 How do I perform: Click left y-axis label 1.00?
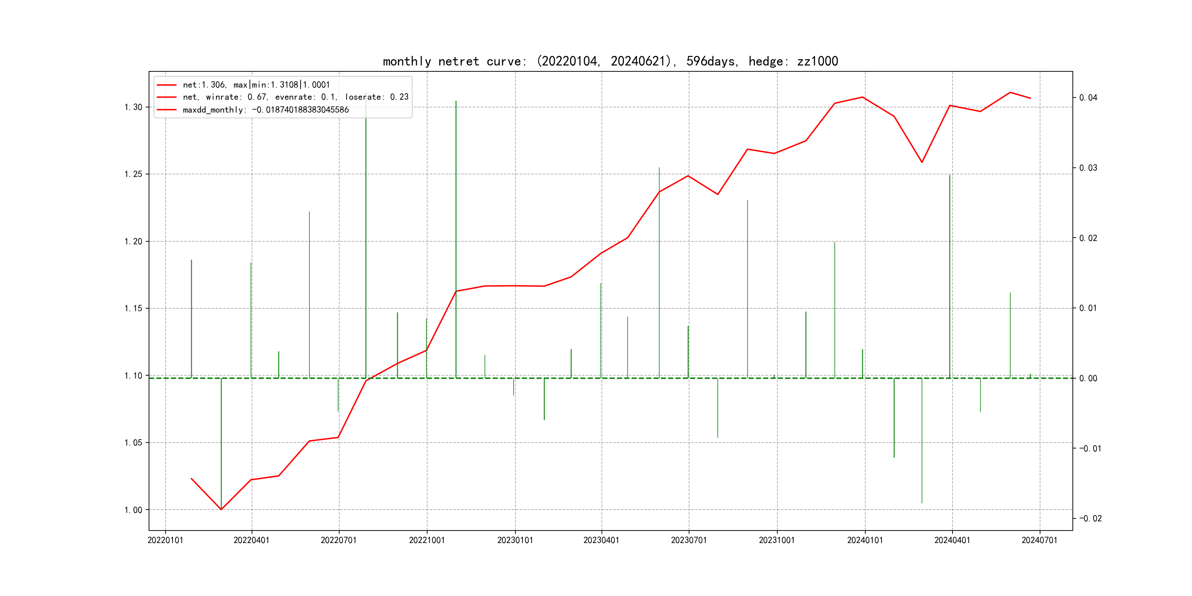133,510
